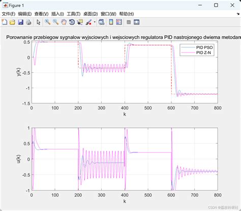Activate the Edit Plot arrow tool

click(x=39, y=22)
